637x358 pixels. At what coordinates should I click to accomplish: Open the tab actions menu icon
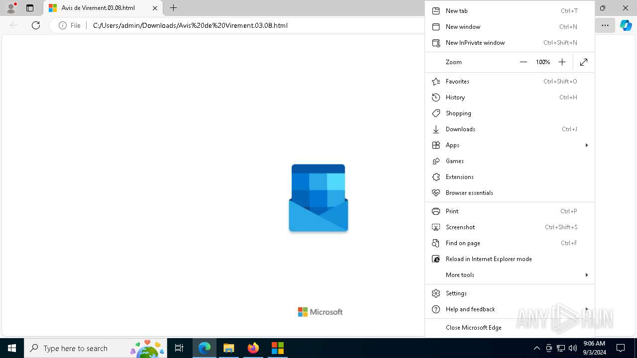[30, 8]
